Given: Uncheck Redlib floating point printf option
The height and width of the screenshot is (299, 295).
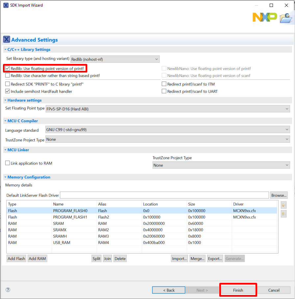Looking at the screenshot, I should [x=8, y=69].
